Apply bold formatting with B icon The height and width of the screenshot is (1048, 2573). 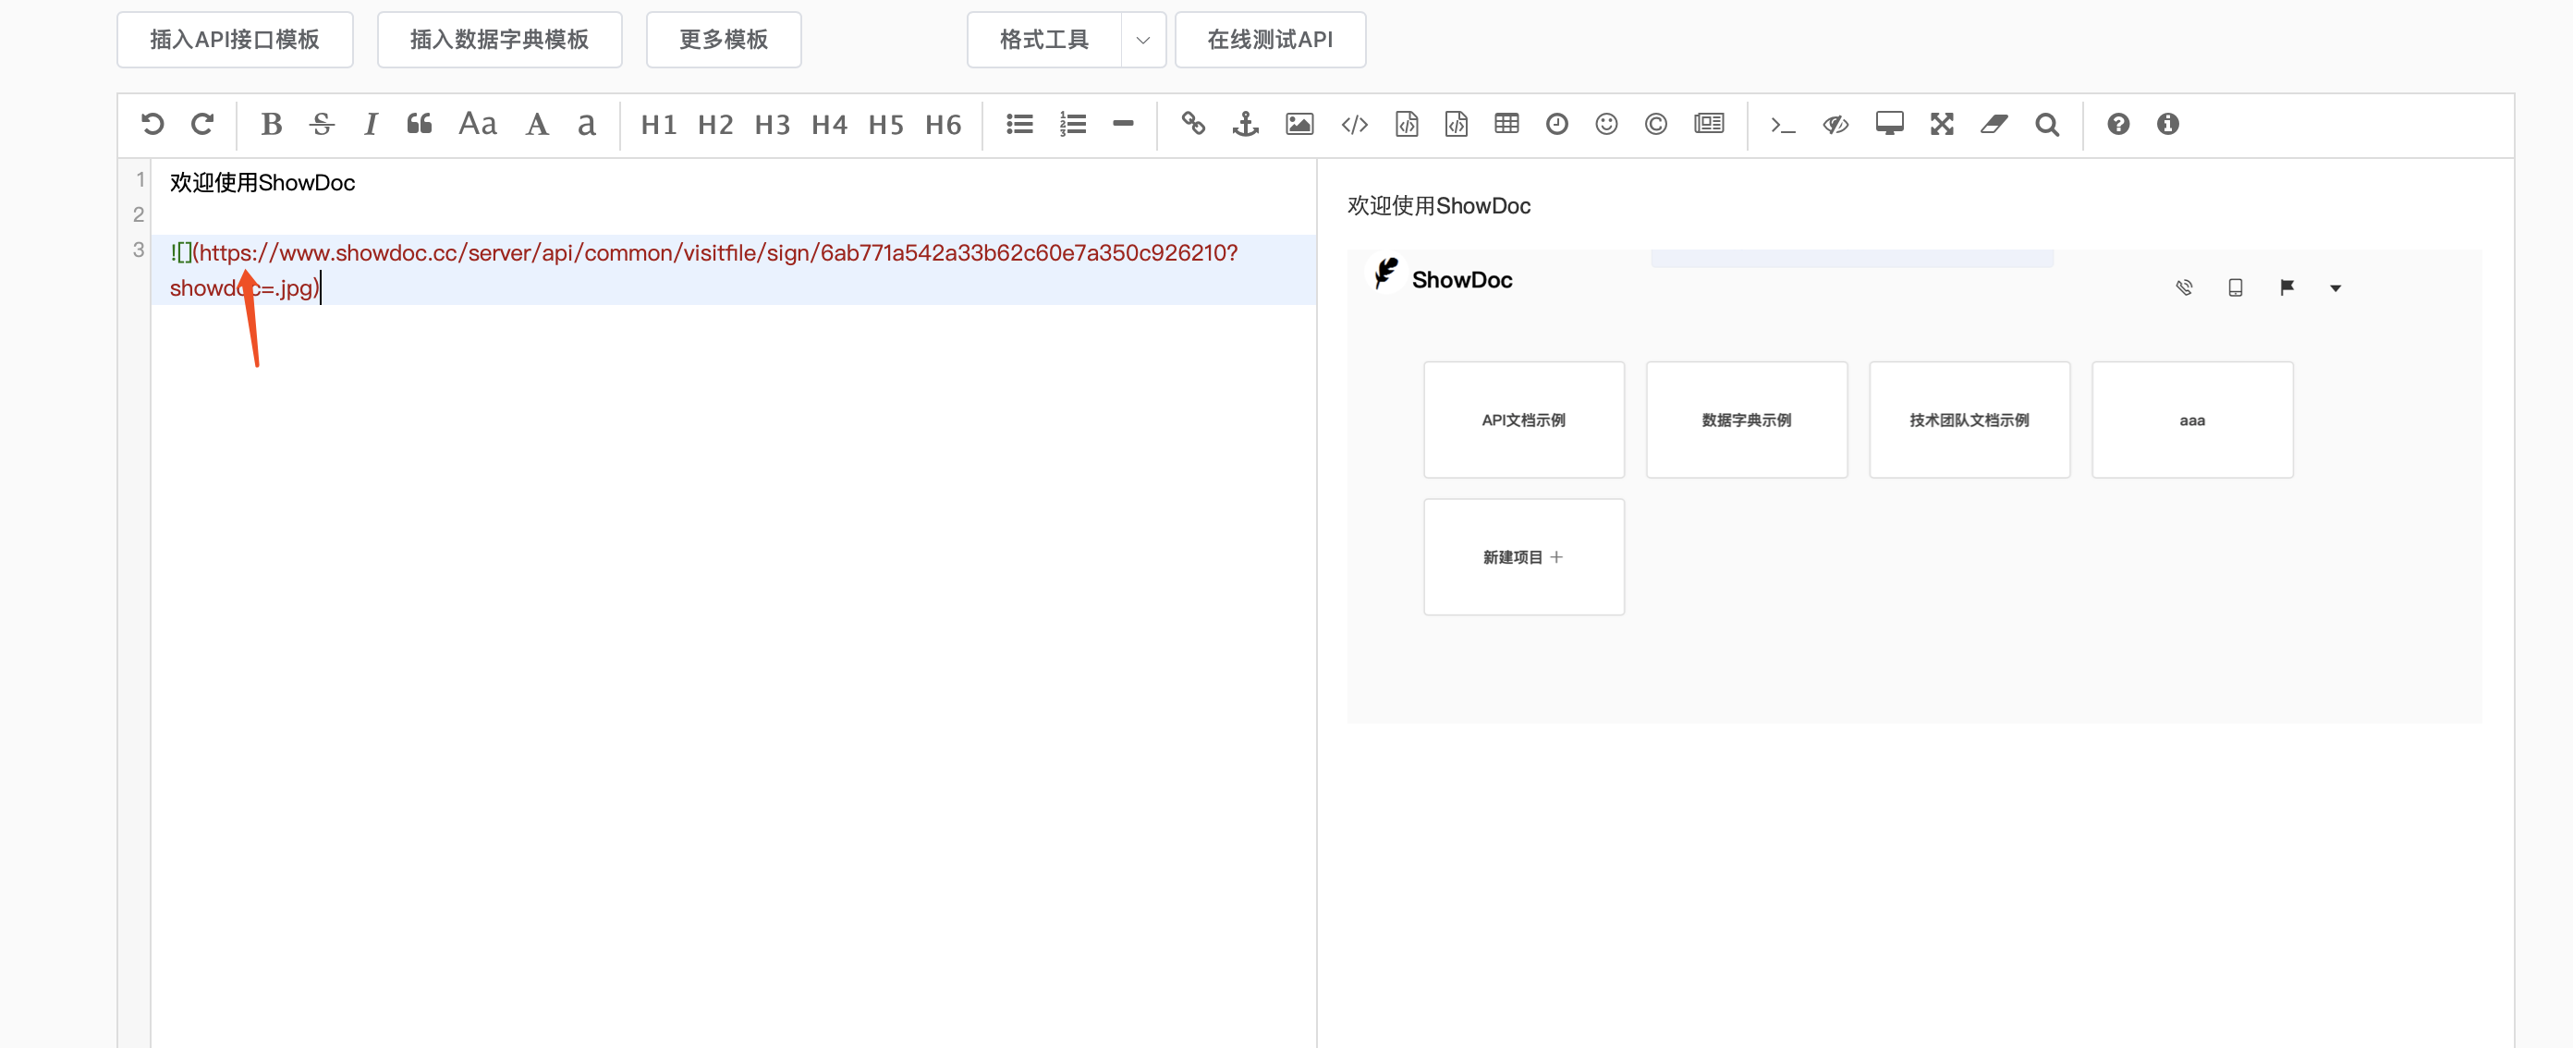click(272, 124)
